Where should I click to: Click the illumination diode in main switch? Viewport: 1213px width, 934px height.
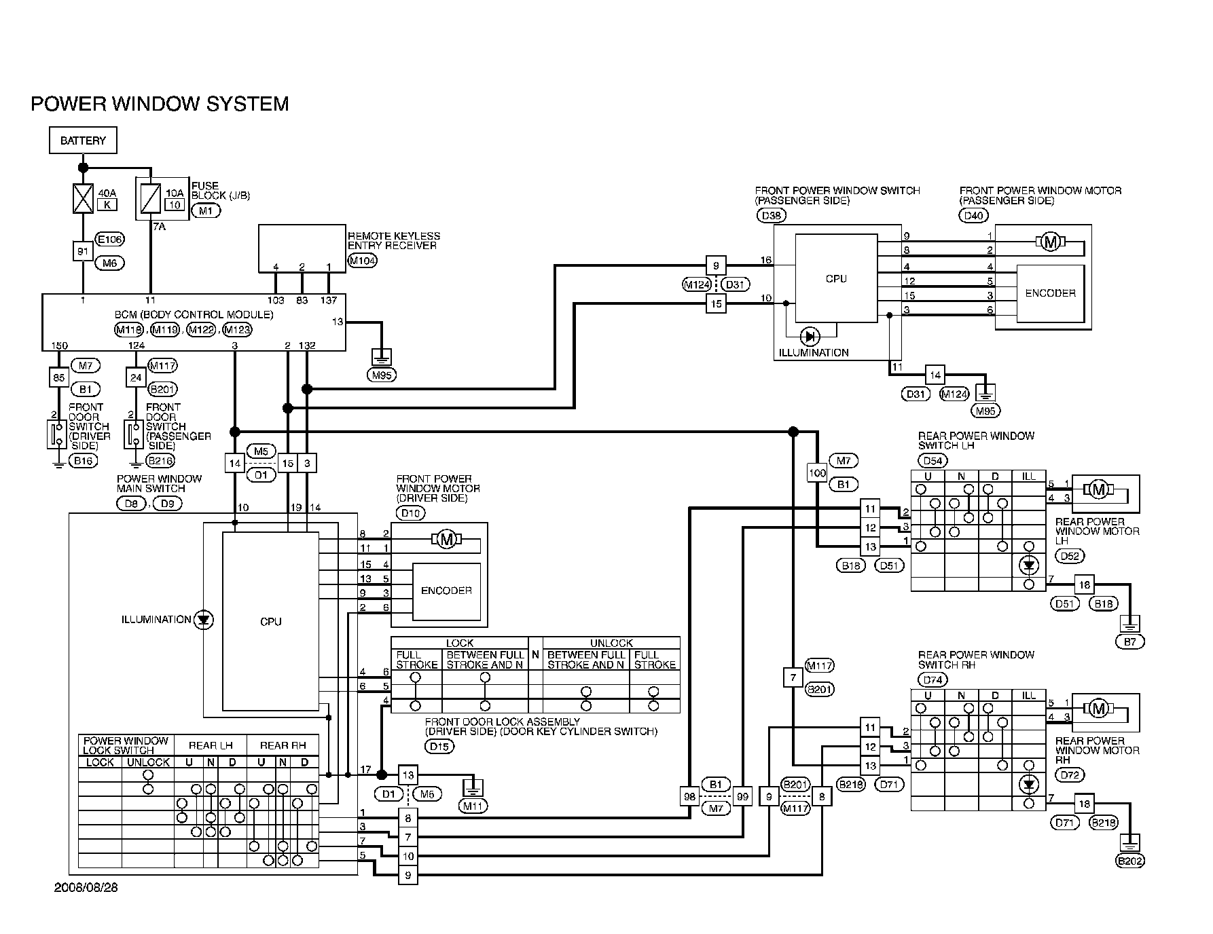(203, 619)
